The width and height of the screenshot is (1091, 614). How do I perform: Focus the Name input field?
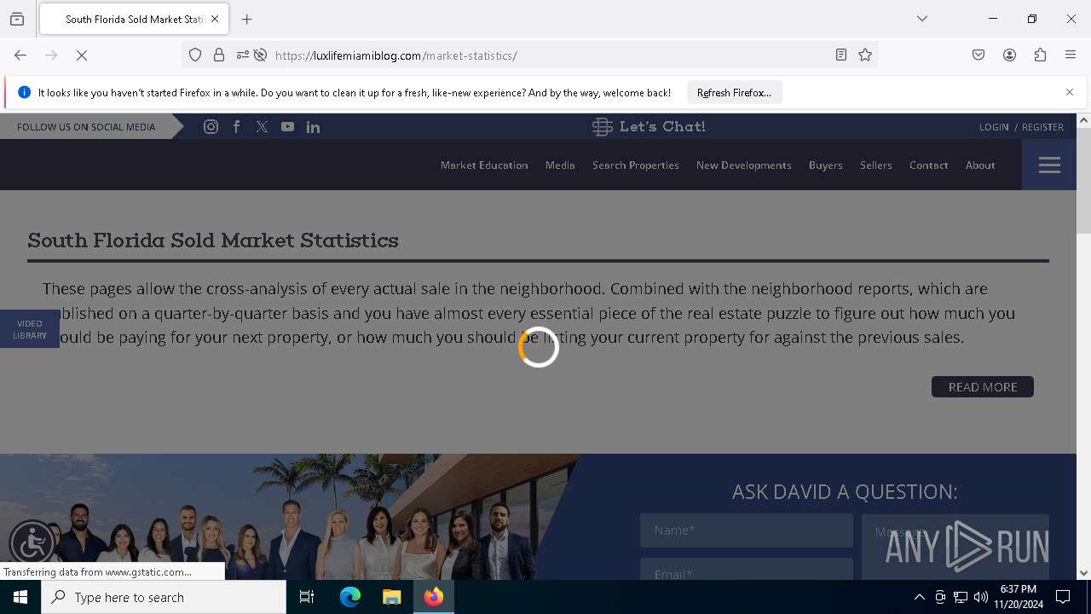(747, 530)
